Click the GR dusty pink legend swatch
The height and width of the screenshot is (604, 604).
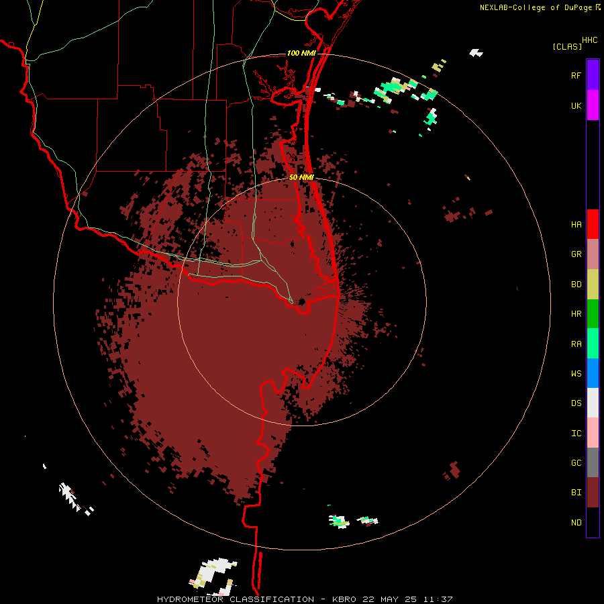click(593, 254)
